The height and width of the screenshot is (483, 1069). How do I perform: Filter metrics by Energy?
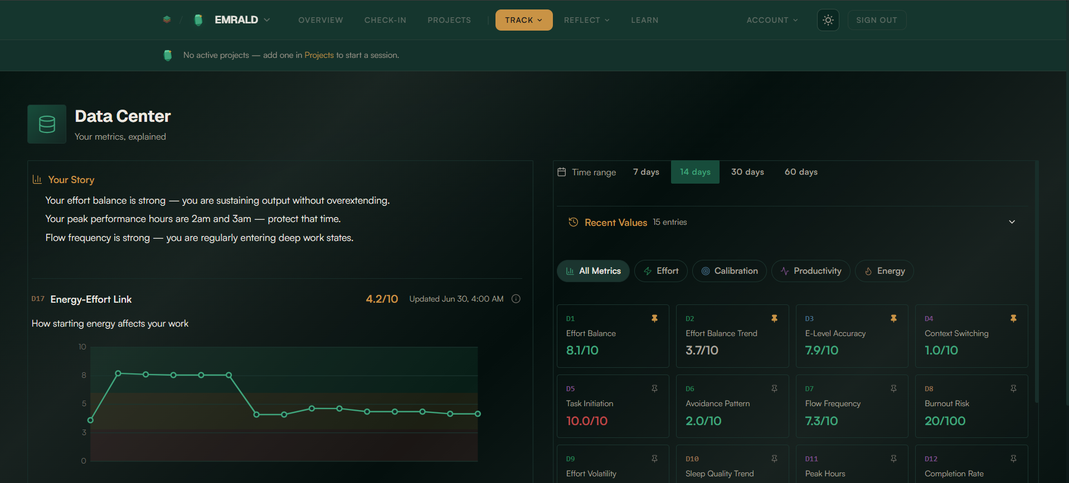[884, 271]
